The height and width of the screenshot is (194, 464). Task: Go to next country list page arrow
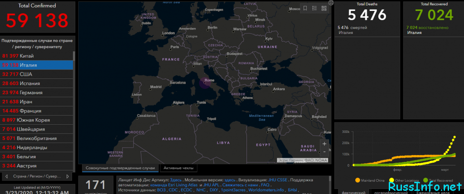click(68, 176)
